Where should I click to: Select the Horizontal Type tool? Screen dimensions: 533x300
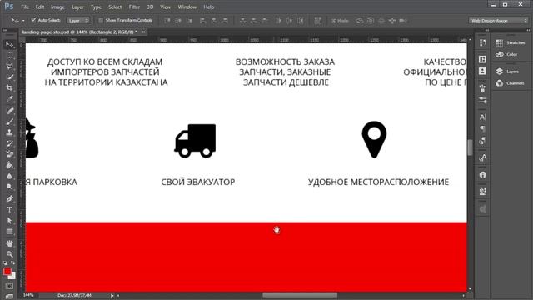[9, 209]
